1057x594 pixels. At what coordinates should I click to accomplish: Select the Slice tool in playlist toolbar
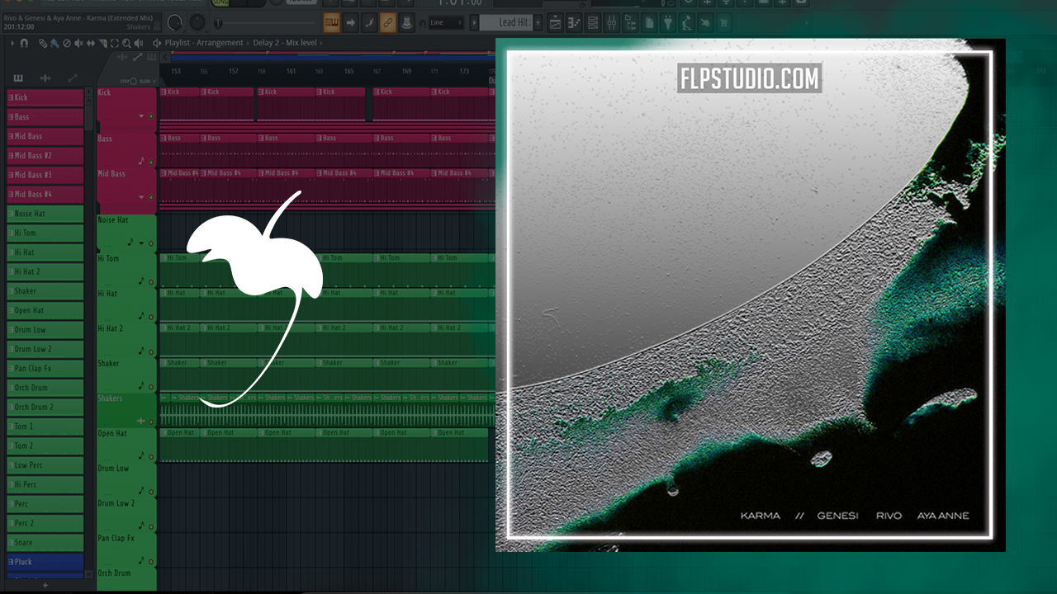pyautogui.click(x=102, y=43)
